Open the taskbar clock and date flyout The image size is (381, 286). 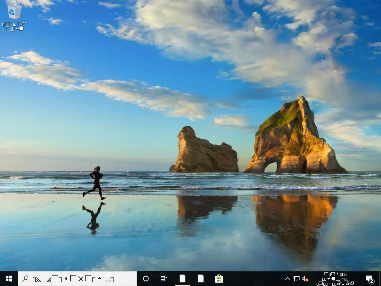point(335,279)
